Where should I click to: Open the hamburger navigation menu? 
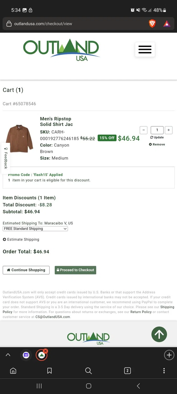[145, 49]
